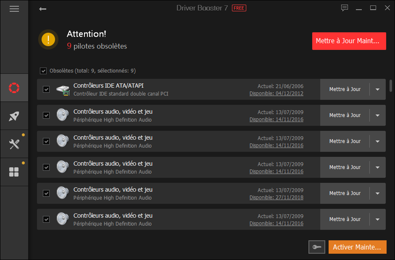The image size is (395, 260).
Task: Click Mettre à Jour for Contrôleurs IDE ATA/ATAPI
Action: point(345,89)
